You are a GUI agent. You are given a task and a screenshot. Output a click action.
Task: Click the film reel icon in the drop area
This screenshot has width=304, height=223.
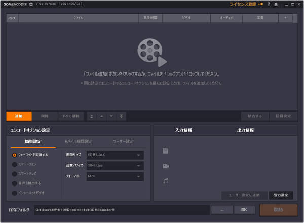(152, 52)
